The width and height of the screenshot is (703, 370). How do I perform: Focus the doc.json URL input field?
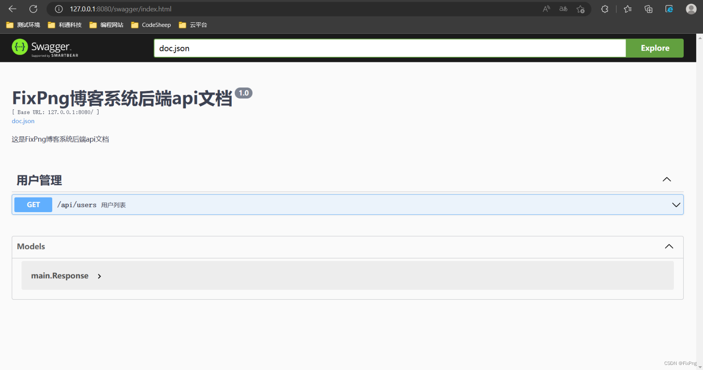click(390, 48)
